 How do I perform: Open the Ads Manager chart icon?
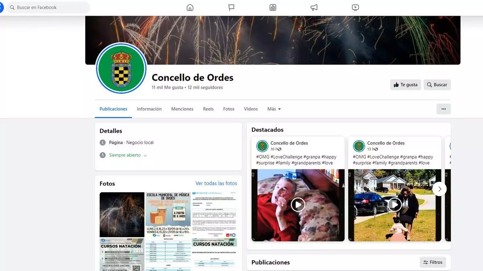[273, 8]
